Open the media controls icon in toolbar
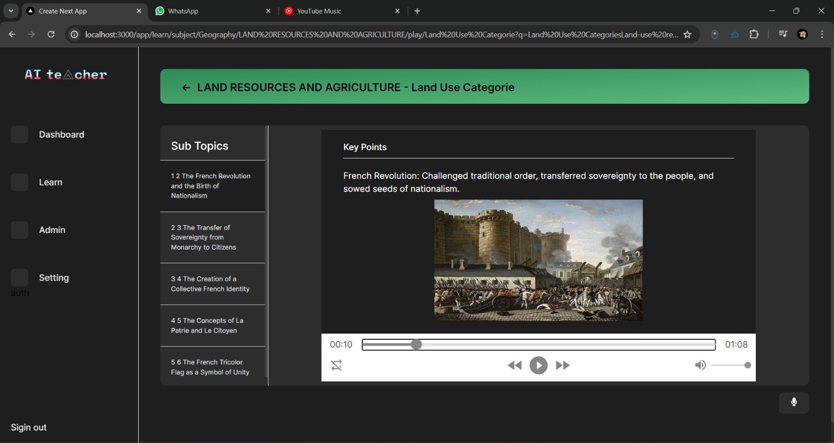 click(x=782, y=34)
